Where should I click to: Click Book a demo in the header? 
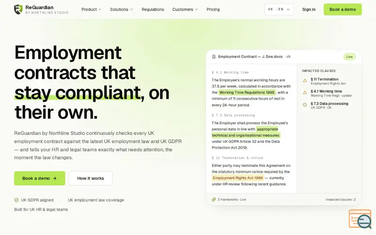tap(343, 9)
